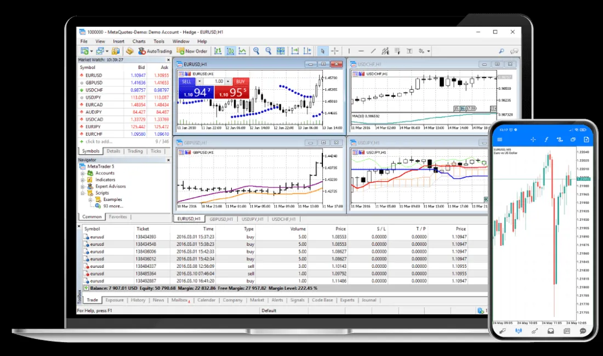Image resolution: width=603 pixels, height=356 pixels.
Task: Switch Market Watch to the Trading tab
Action: tap(135, 151)
